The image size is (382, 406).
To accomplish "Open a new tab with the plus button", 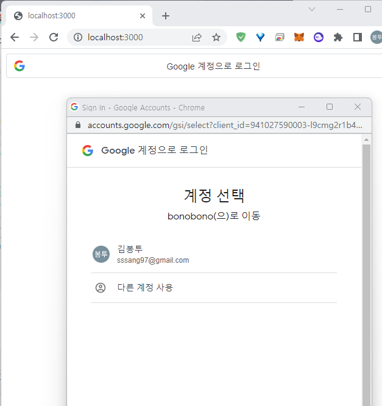I will [165, 16].
